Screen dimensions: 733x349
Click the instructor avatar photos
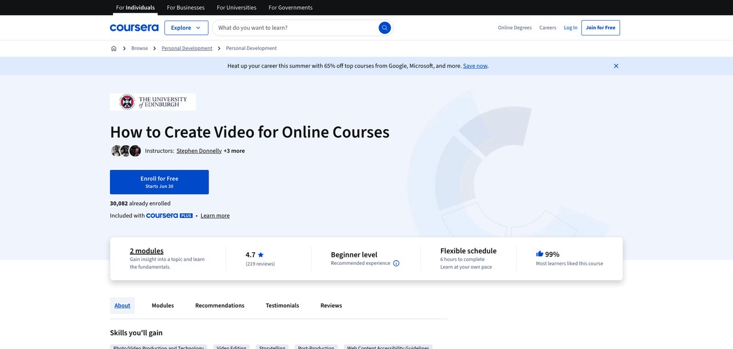tap(126, 151)
